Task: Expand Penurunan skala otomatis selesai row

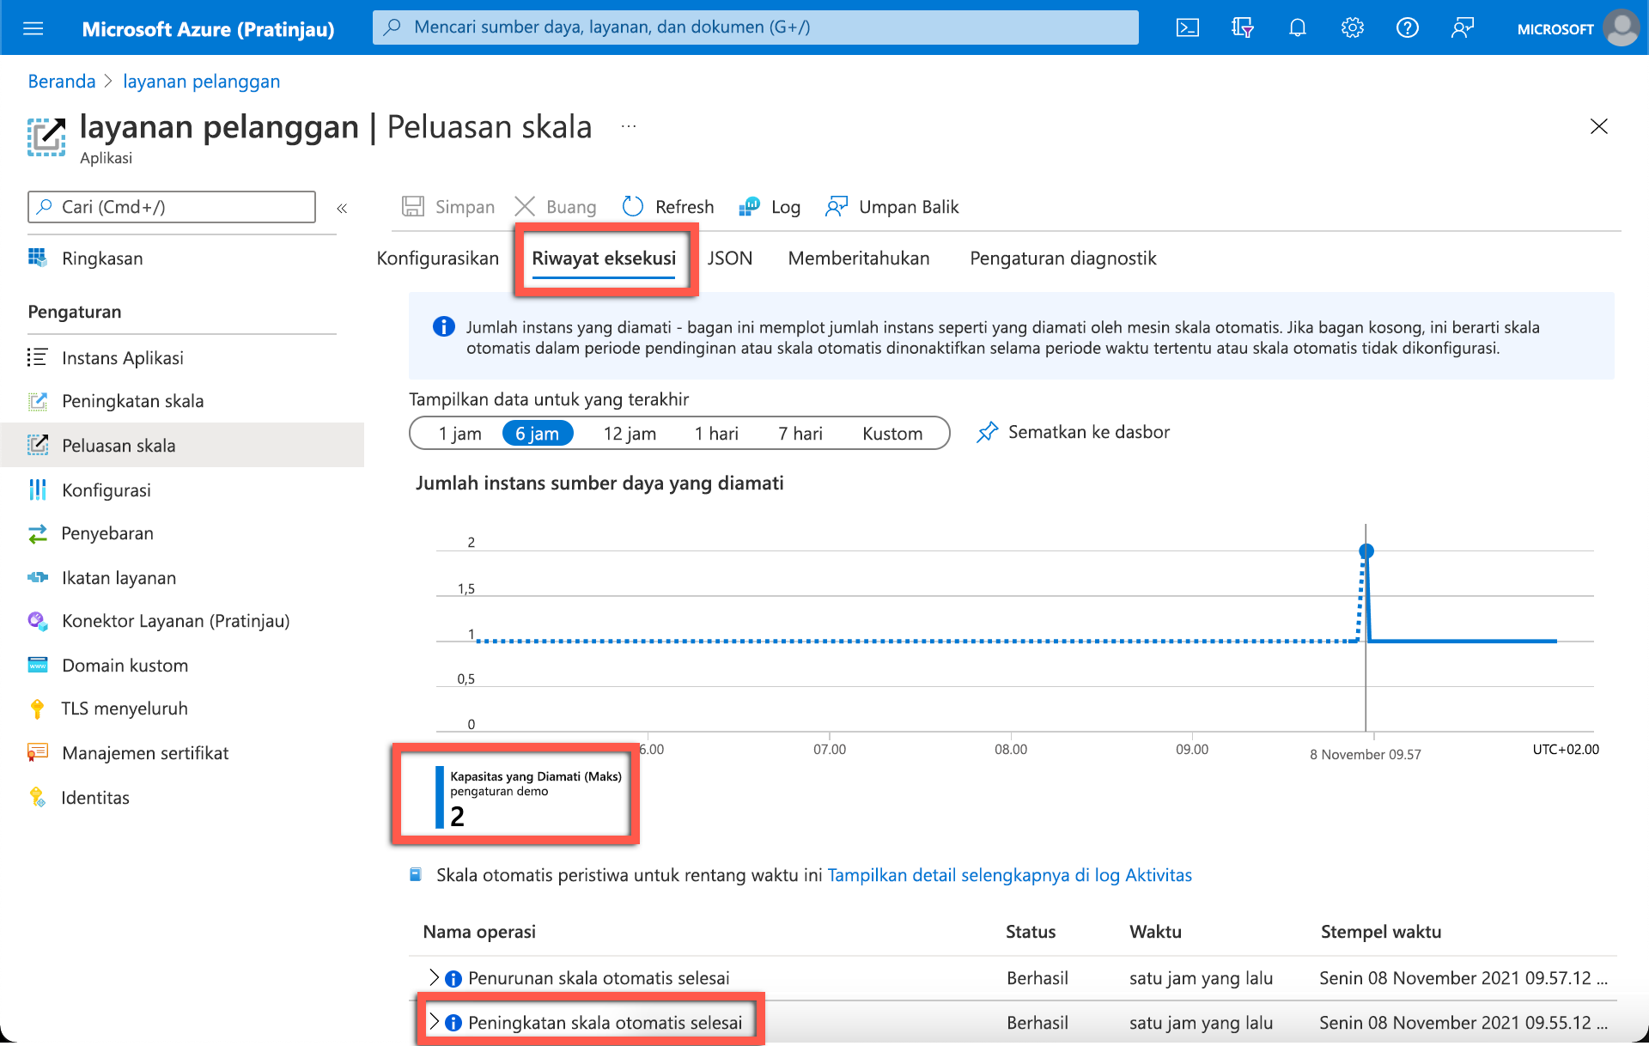Action: click(x=434, y=977)
